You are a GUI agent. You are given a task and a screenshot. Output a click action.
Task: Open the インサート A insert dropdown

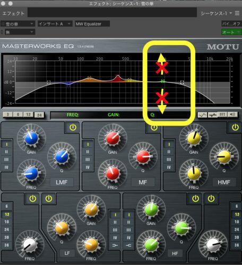pos(55,24)
